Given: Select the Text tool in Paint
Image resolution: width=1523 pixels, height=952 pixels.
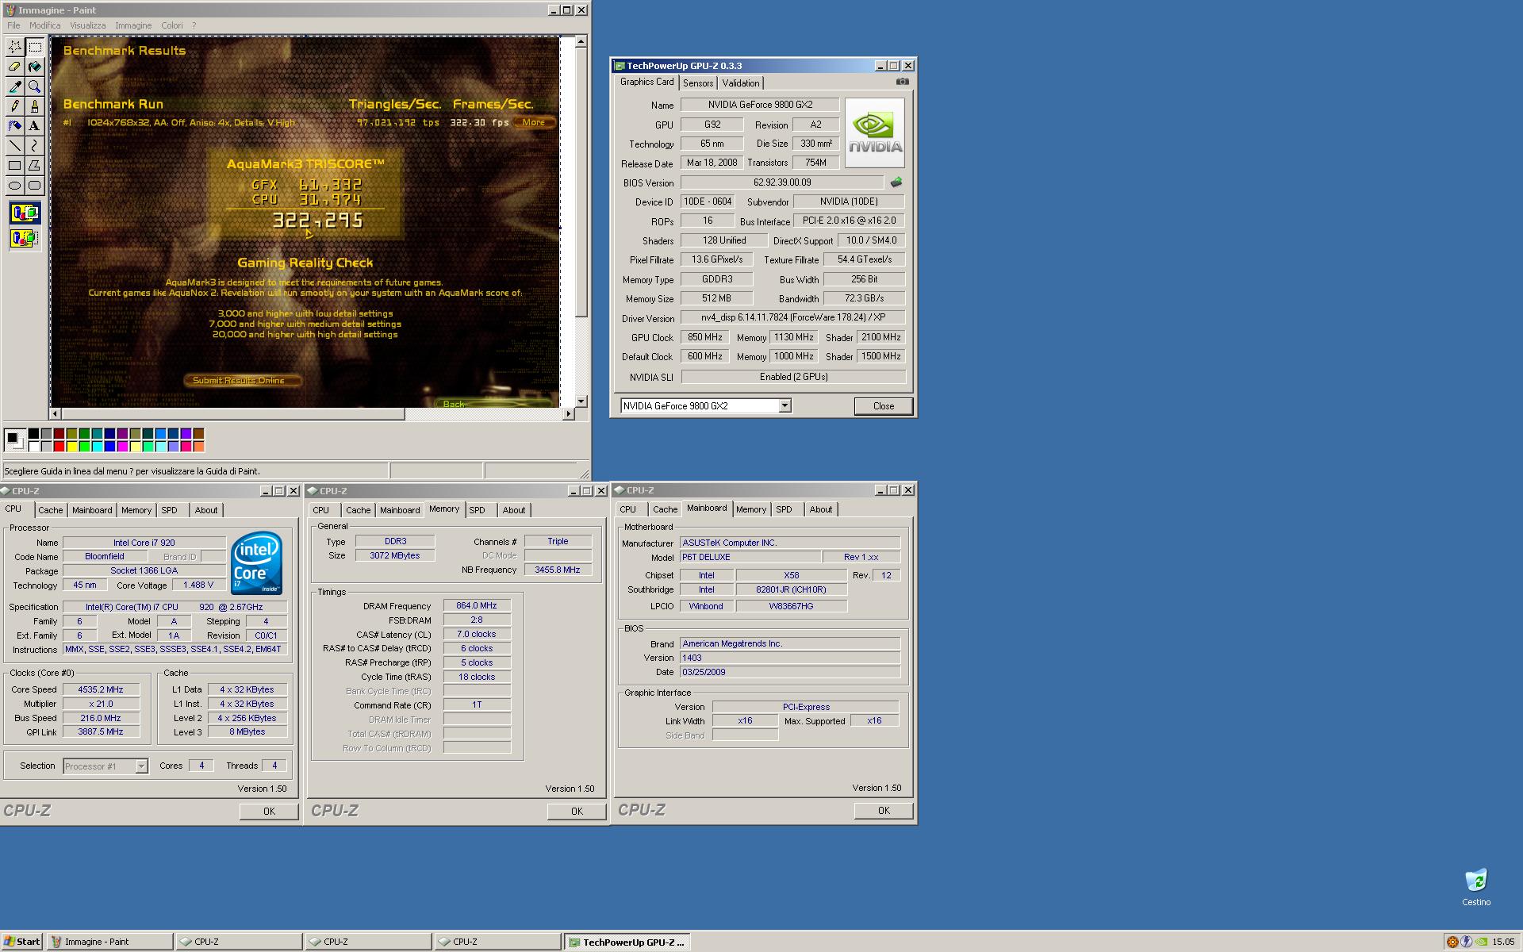Looking at the screenshot, I should tap(35, 125).
